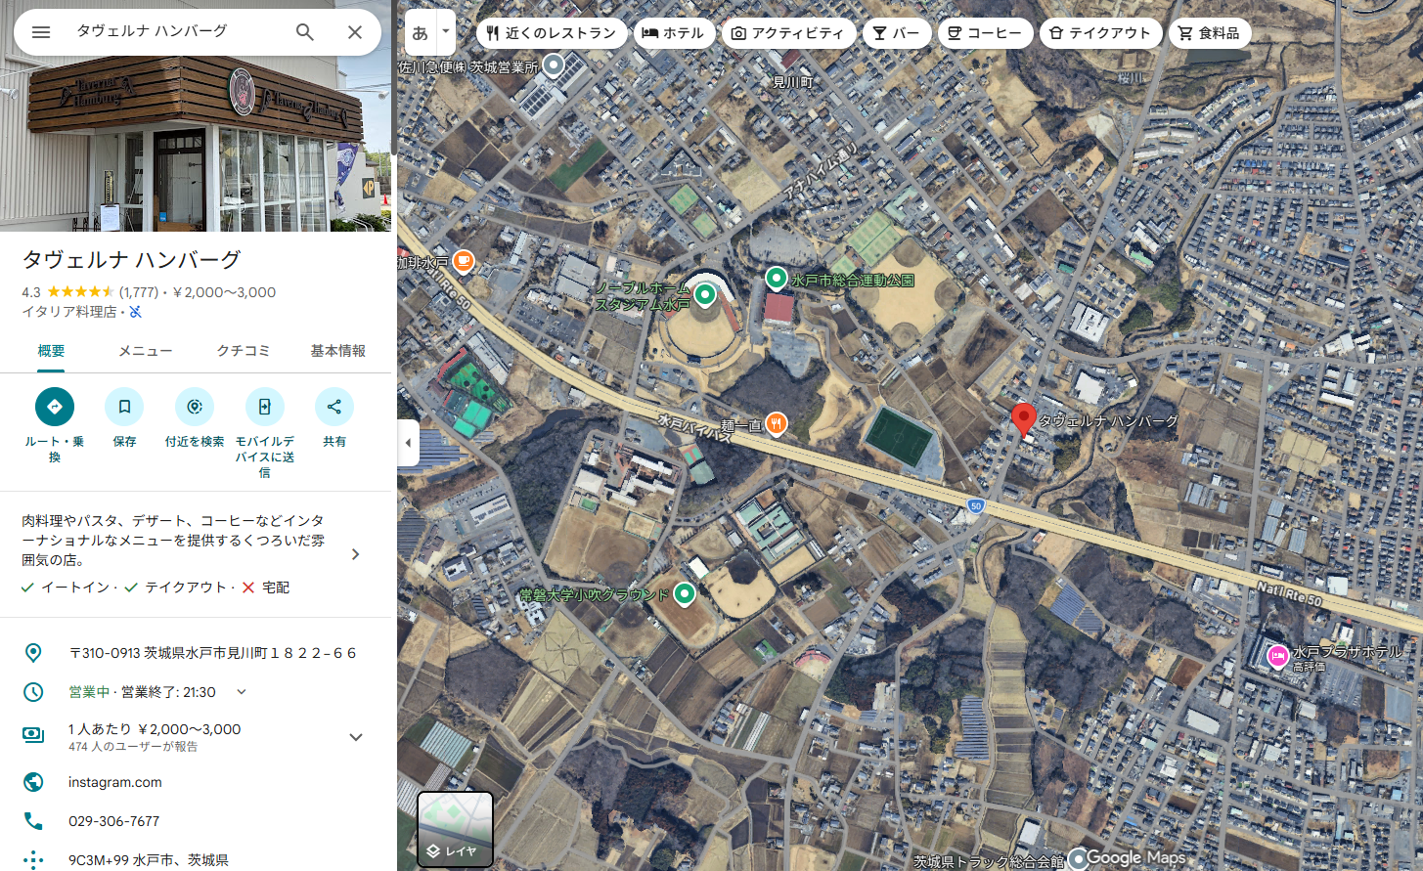Save the place with 保存 icon
The image size is (1423, 871).
[x=124, y=407]
